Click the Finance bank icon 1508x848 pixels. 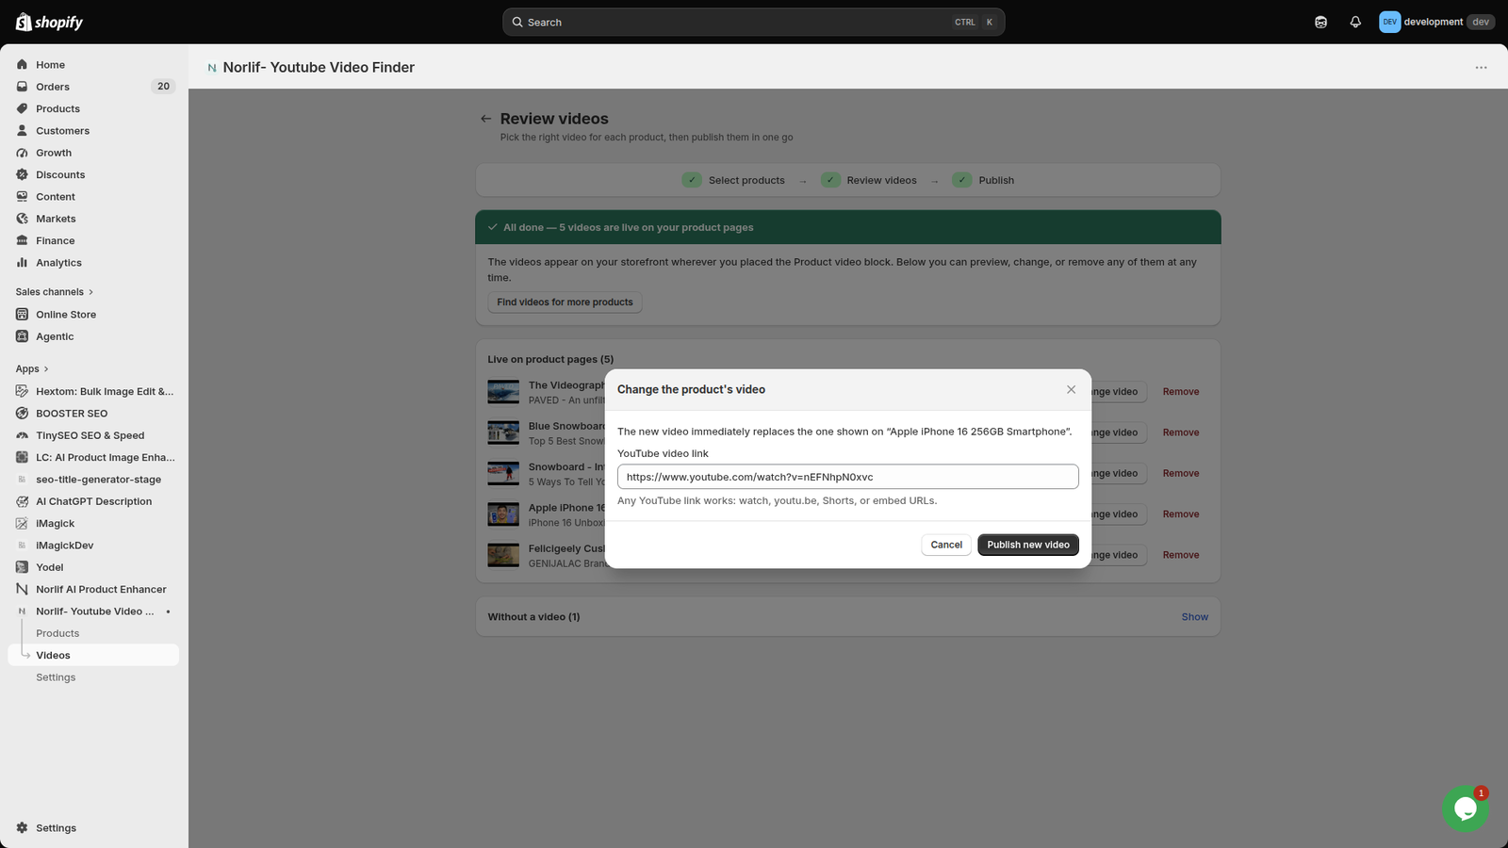(23, 240)
